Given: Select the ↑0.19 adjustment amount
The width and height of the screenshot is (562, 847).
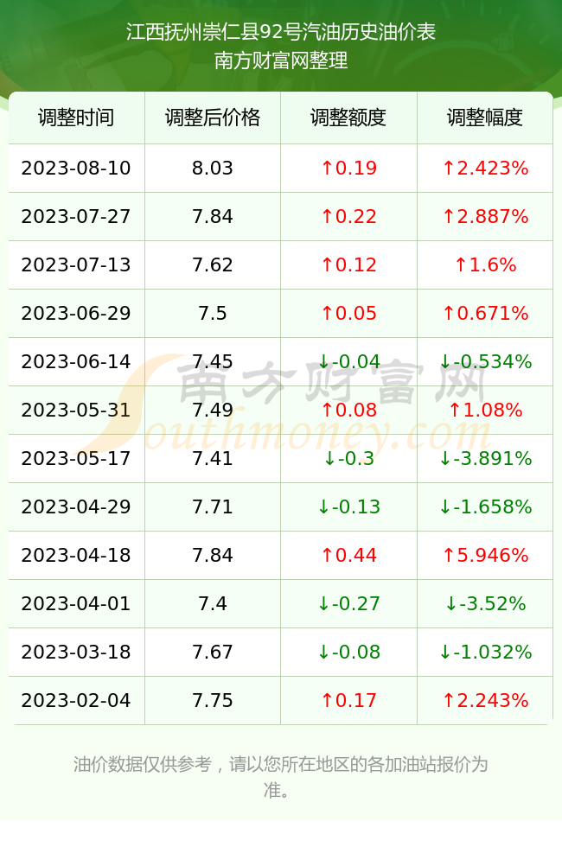Looking at the screenshot, I should [348, 168].
